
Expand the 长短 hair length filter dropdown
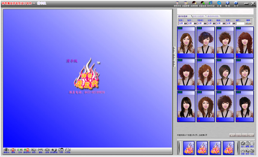click(x=211, y=24)
